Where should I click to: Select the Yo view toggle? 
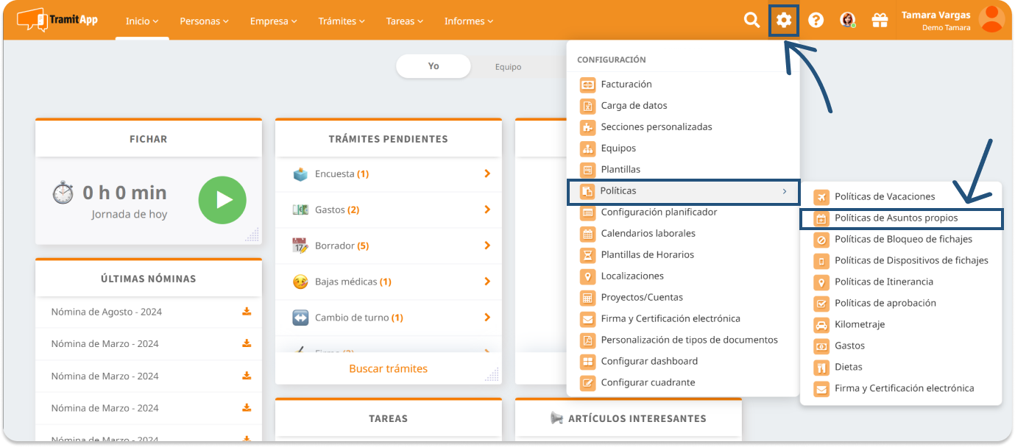click(434, 66)
